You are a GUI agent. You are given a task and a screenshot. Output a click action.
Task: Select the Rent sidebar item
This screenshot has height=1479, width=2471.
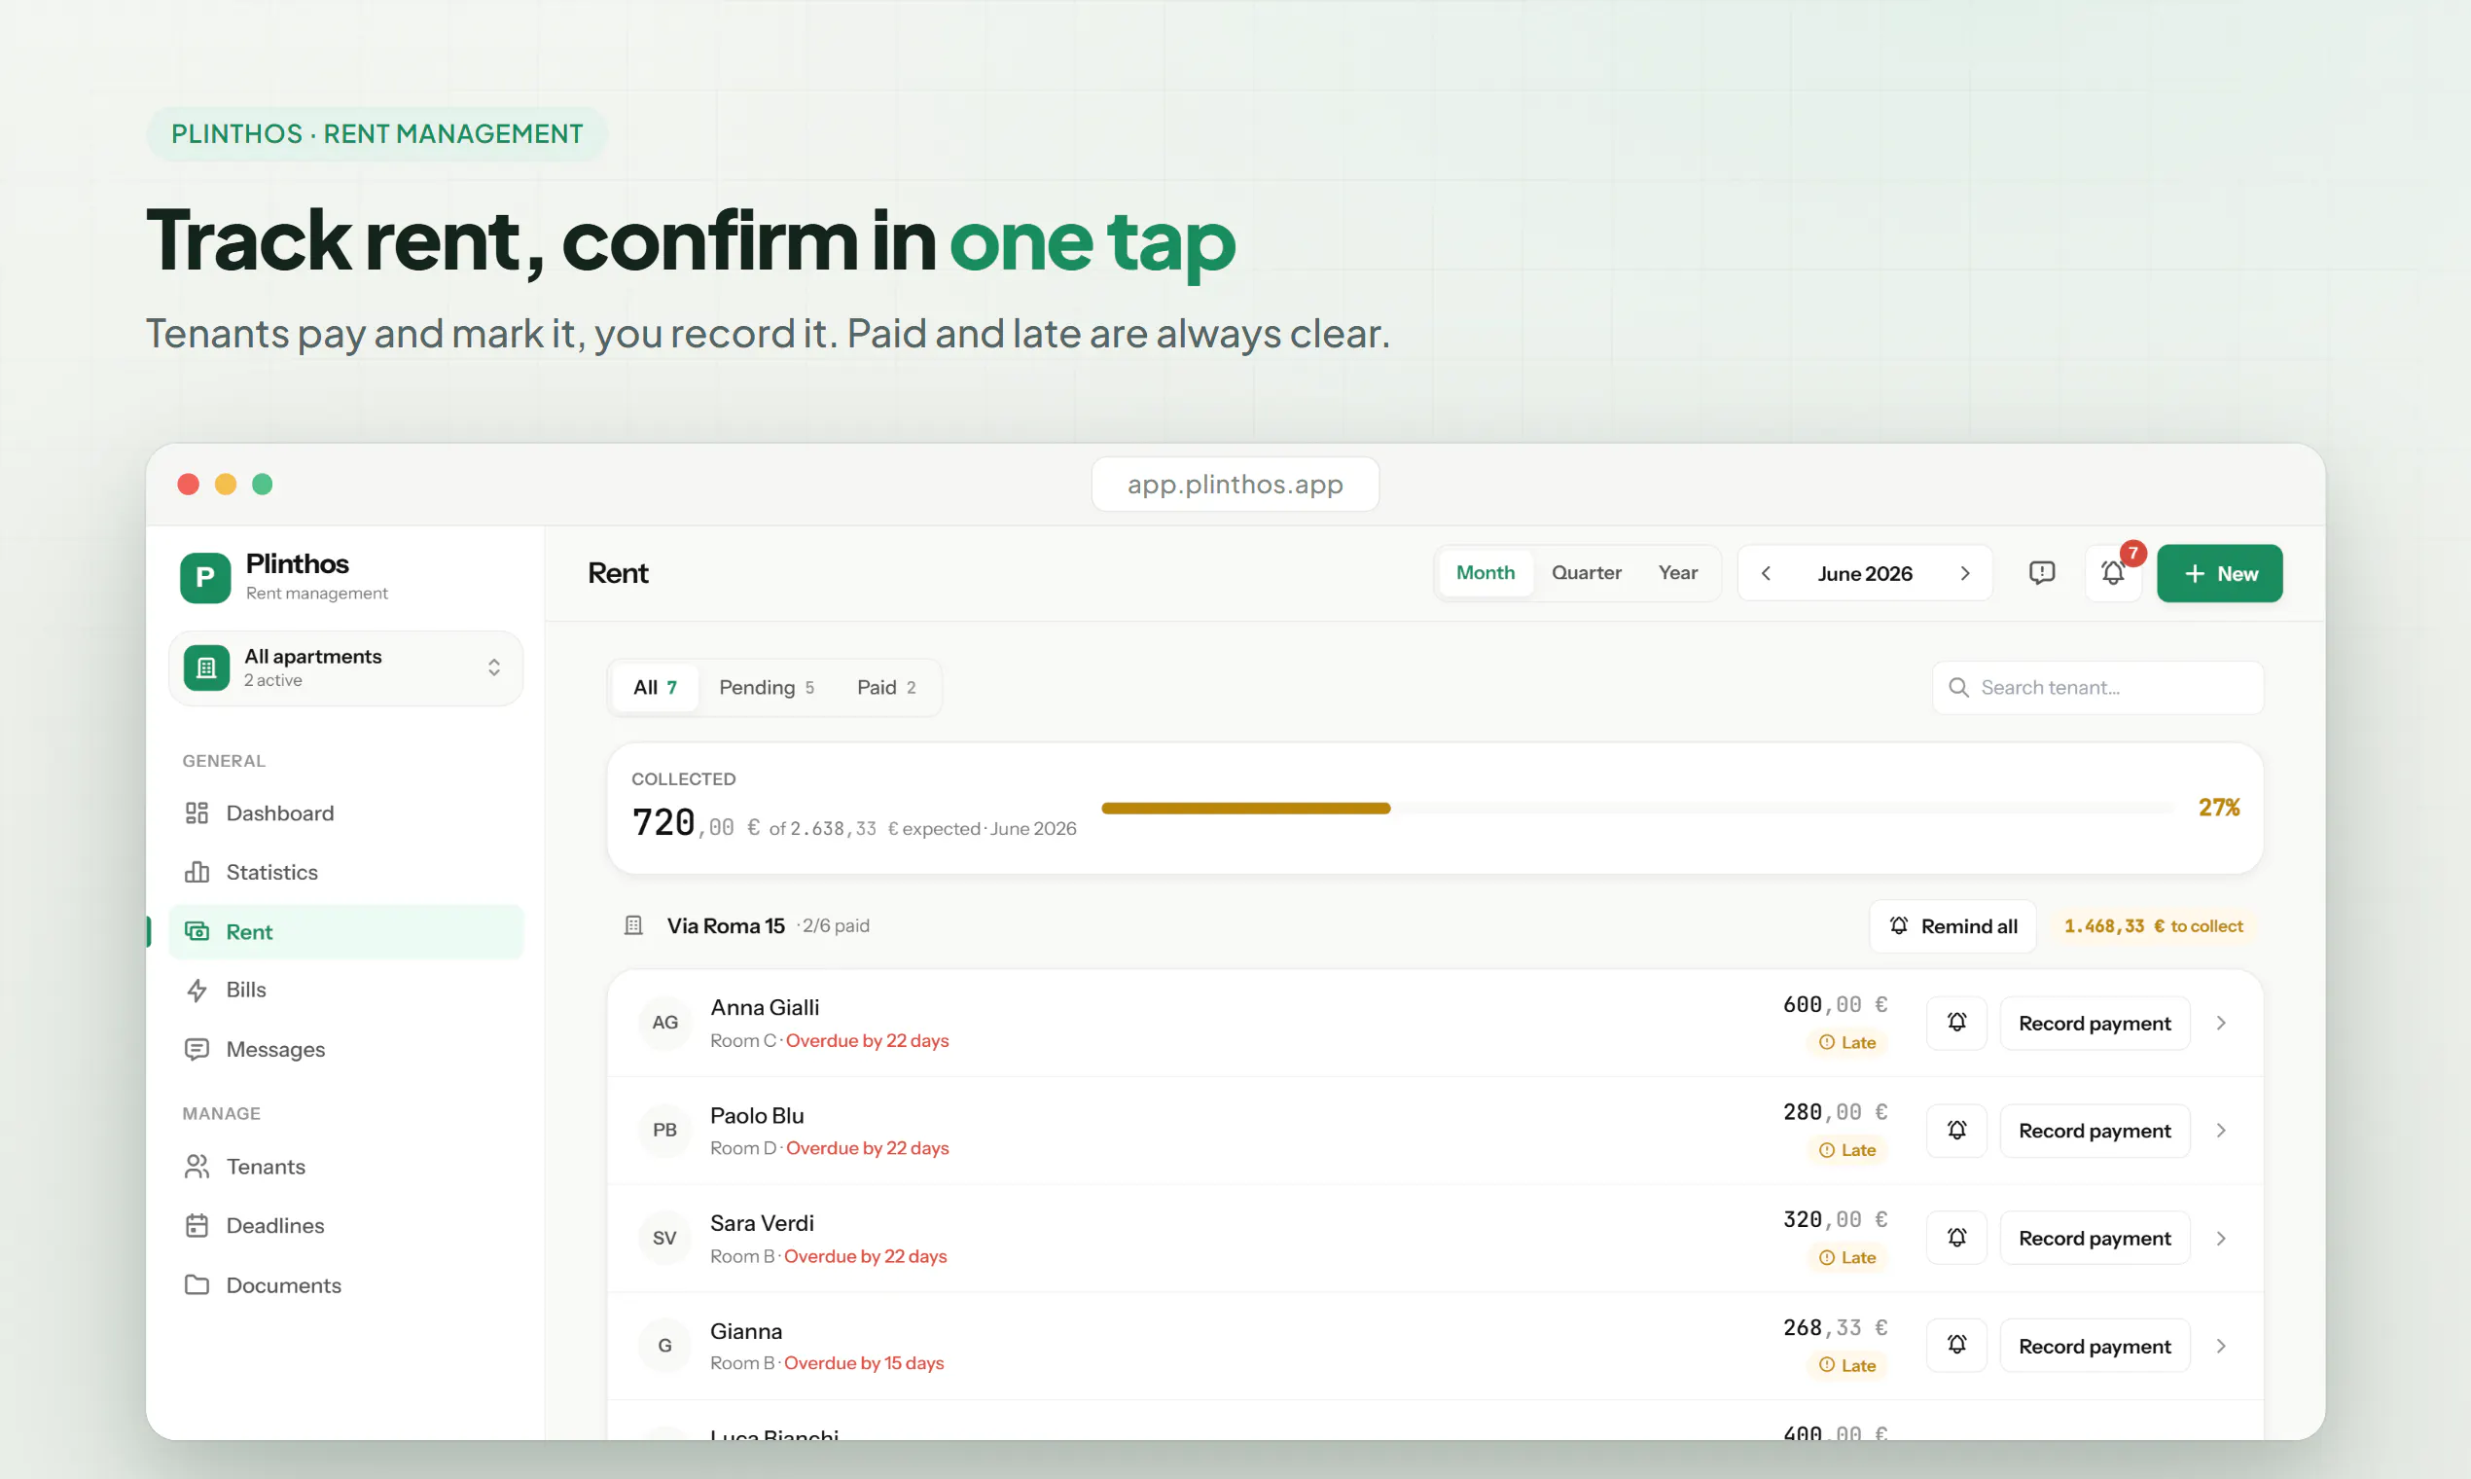345,932
